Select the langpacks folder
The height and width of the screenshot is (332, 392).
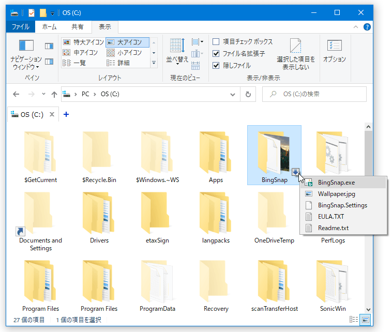click(216, 218)
